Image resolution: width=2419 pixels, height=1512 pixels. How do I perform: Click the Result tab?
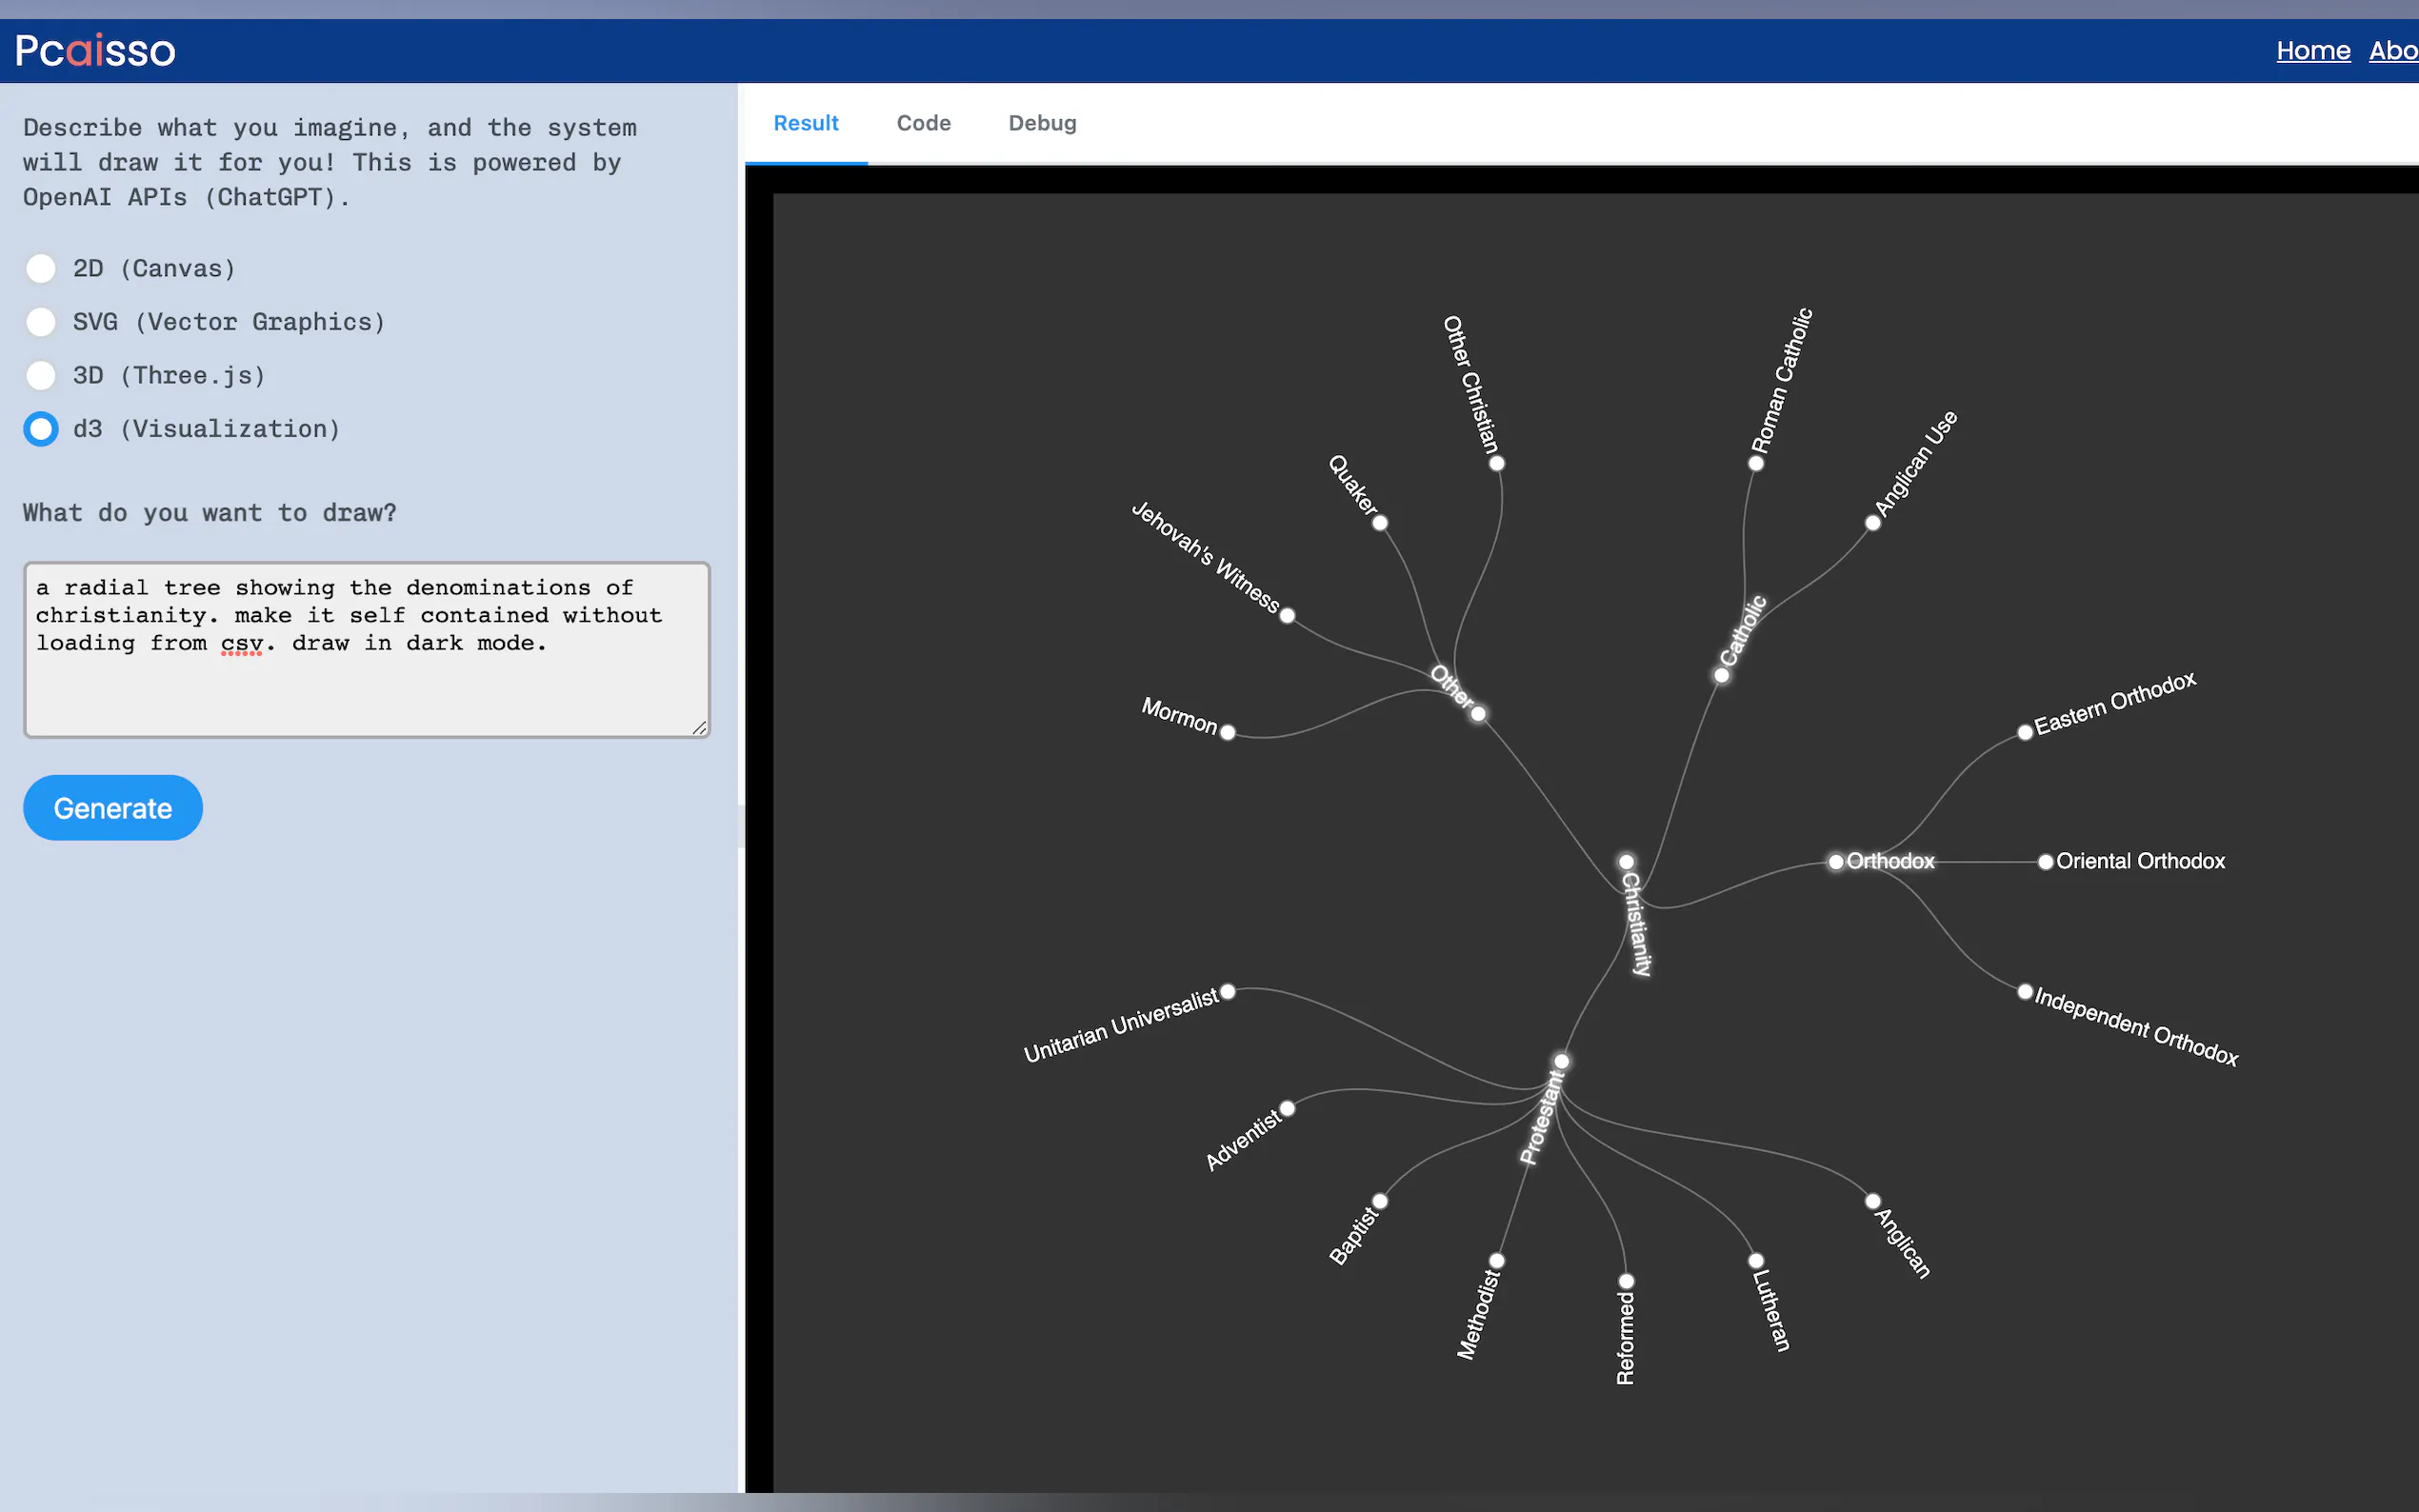tap(805, 123)
